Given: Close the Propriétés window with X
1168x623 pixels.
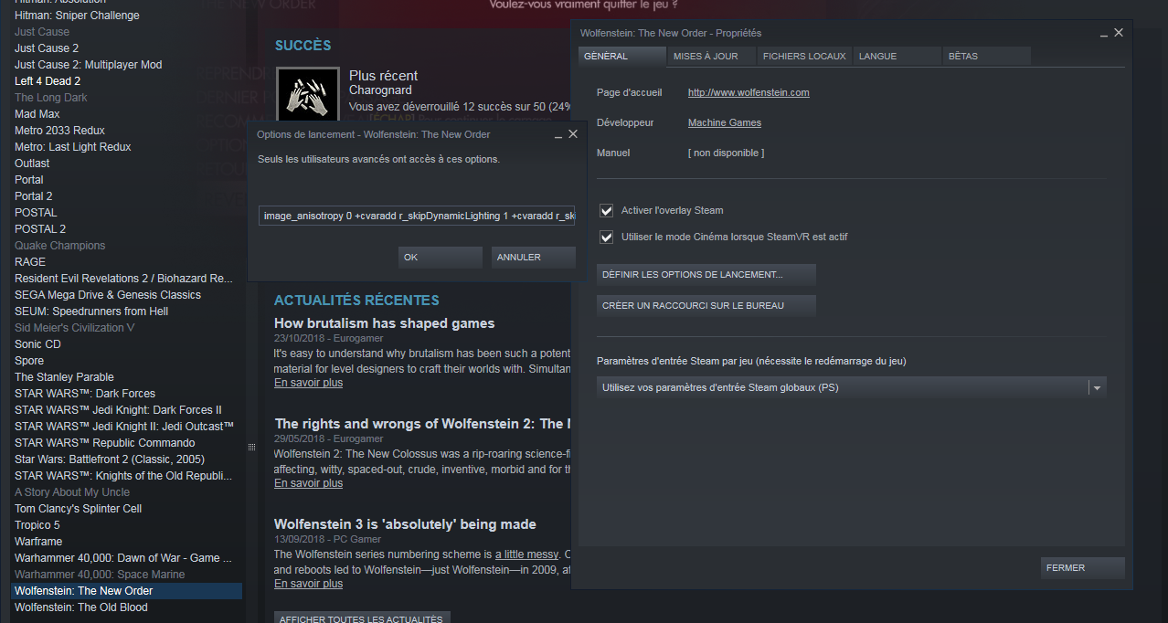Looking at the screenshot, I should (x=1119, y=32).
